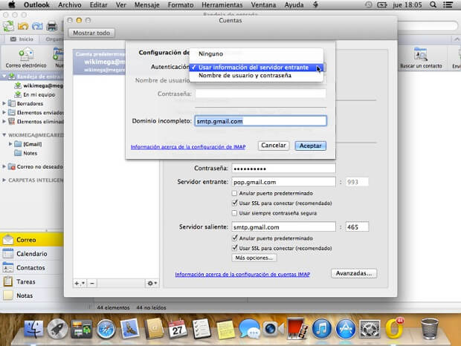Click the redo arrow toolbar icon
461x346 pixels.
coord(37,27)
